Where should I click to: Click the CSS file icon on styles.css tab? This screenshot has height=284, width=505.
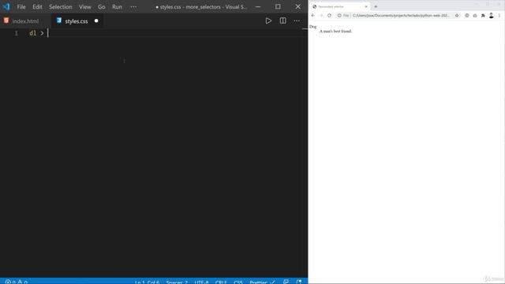(x=59, y=21)
